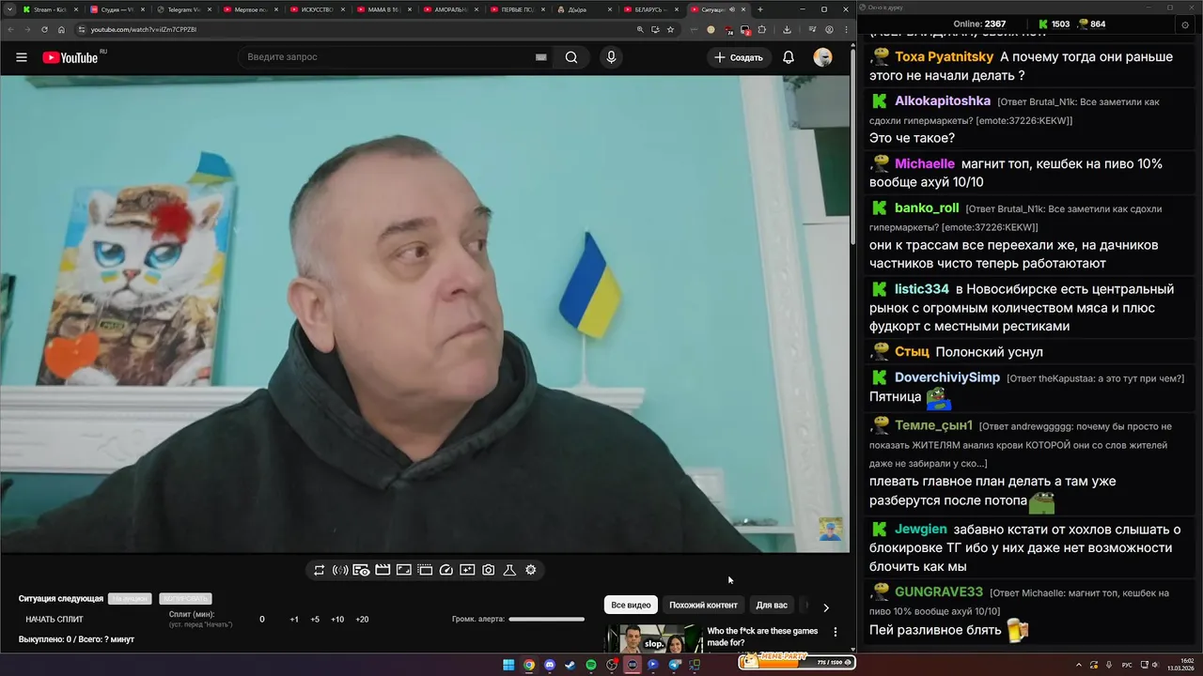Viewport: 1203px width, 676px height.
Task: Click username 'Alkokapitoshka' in chat
Action: (943, 100)
